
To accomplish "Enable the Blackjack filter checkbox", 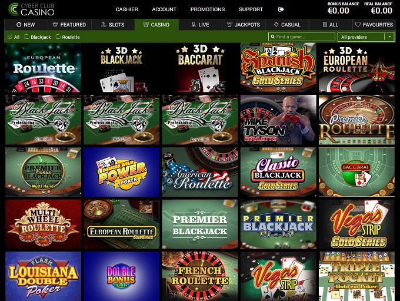I will coord(26,37).
